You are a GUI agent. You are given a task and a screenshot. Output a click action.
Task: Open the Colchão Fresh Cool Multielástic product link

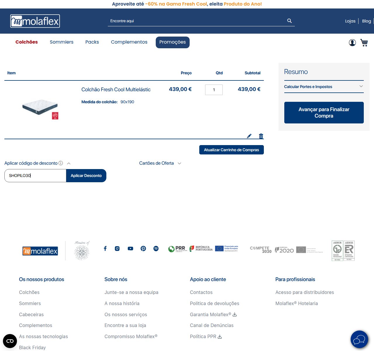tap(116, 90)
